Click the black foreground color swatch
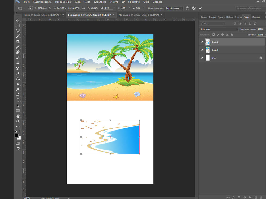The width and height of the screenshot is (266, 199). tap(17, 136)
